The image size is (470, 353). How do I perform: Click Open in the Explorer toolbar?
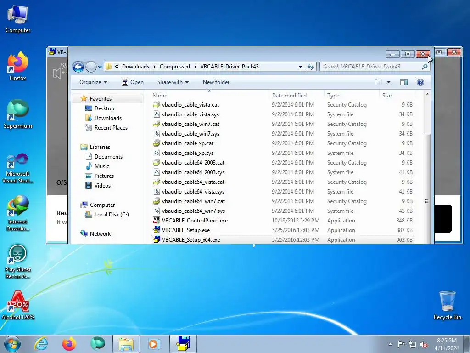133,82
